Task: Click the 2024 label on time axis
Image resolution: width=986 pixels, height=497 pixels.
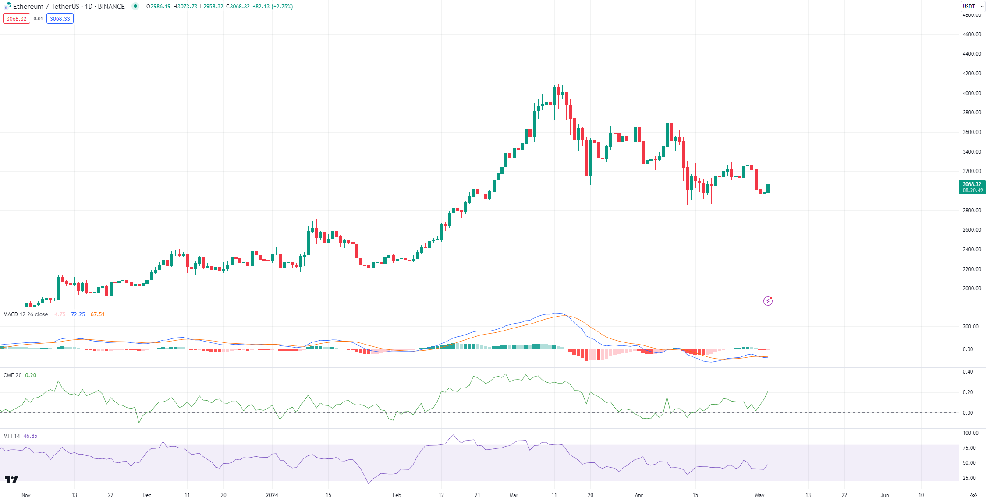Action: tap(272, 495)
